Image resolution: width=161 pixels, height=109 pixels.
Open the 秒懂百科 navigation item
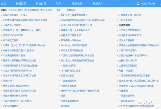pos(21,3)
